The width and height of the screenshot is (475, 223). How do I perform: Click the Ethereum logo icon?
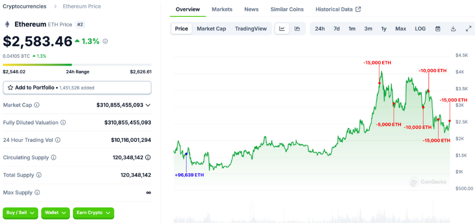click(x=7, y=24)
